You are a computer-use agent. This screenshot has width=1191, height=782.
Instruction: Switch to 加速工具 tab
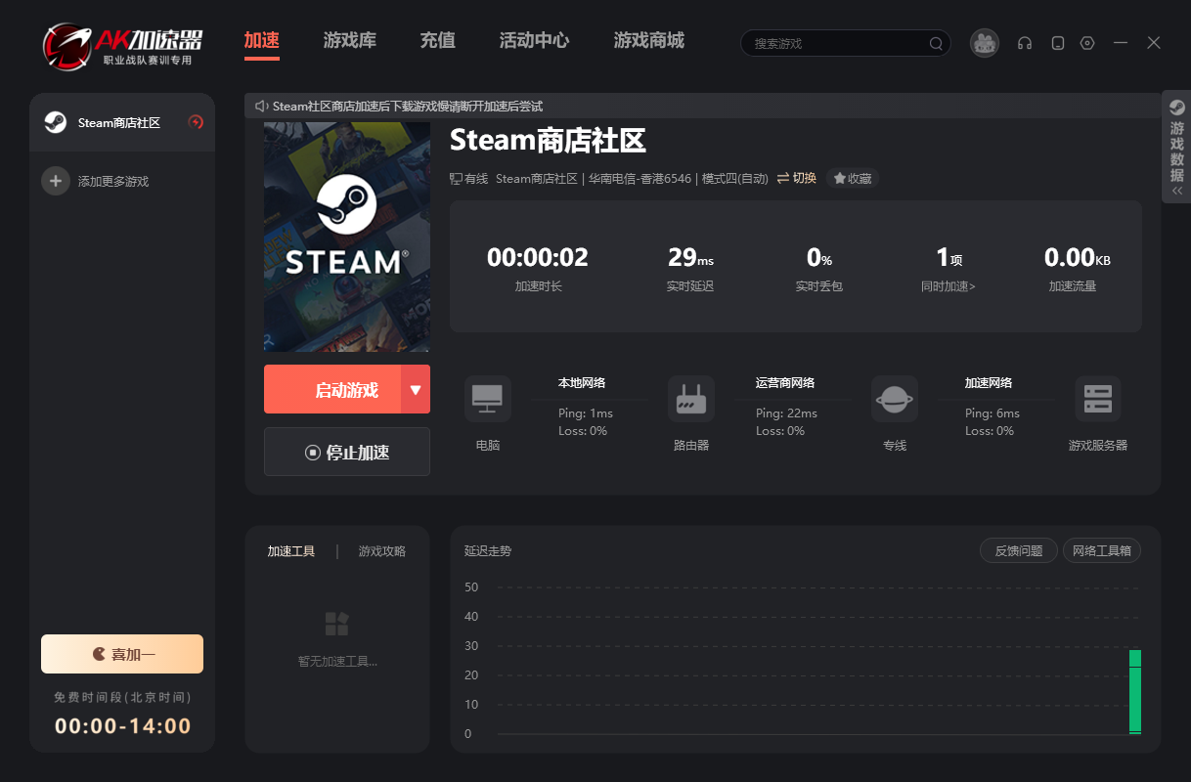291,551
